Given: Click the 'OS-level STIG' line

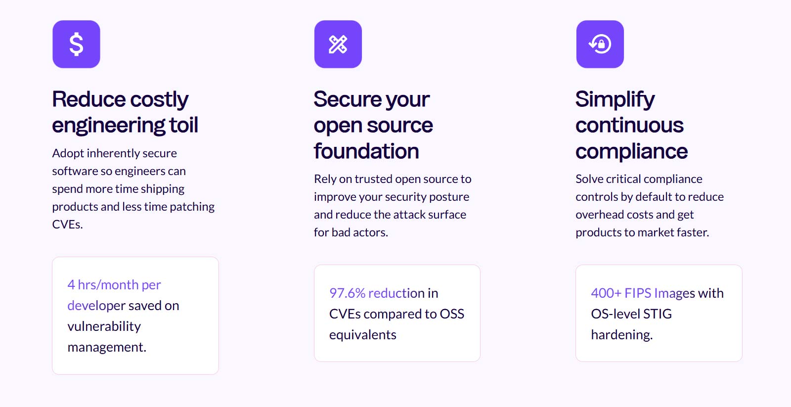Looking at the screenshot, I should (x=631, y=314).
